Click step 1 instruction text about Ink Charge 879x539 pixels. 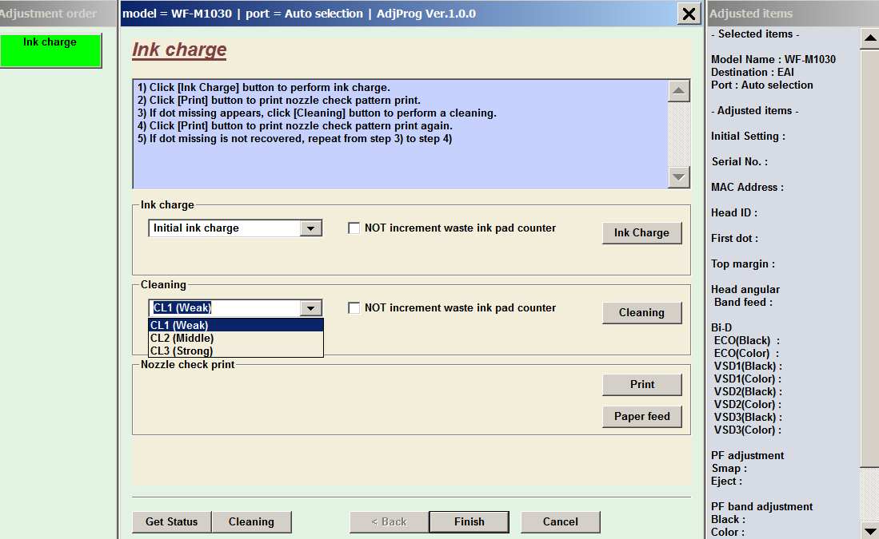(264, 87)
